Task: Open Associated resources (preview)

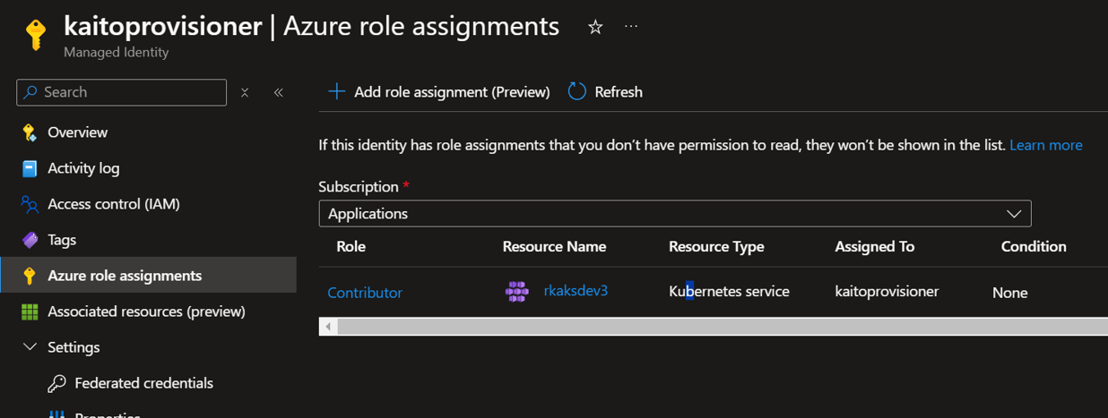Action: [x=146, y=311]
